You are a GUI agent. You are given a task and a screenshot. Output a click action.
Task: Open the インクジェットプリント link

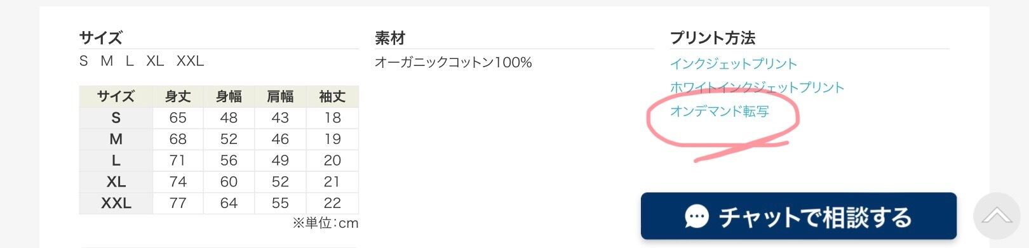(x=734, y=64)
